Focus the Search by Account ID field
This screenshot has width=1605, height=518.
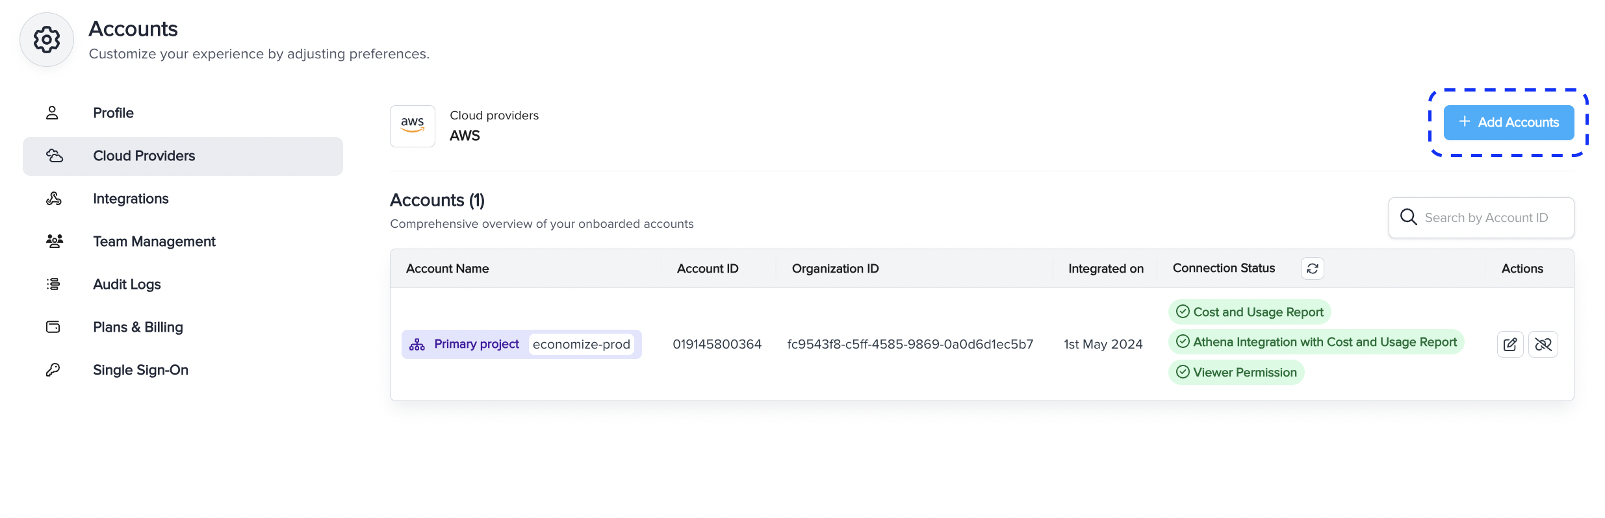pyautogui.click(x=1485, y=218)
